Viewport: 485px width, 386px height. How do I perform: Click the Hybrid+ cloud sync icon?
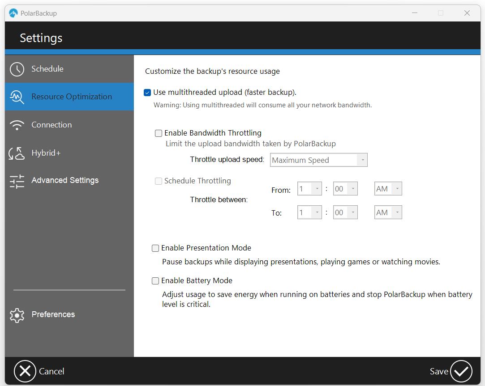click(x=17, y=153)
